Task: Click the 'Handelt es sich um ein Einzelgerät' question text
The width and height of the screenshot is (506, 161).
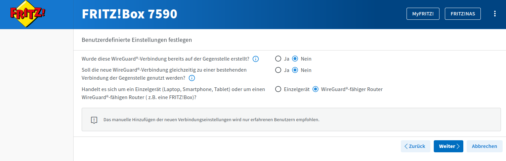Action: coord(173,89)
